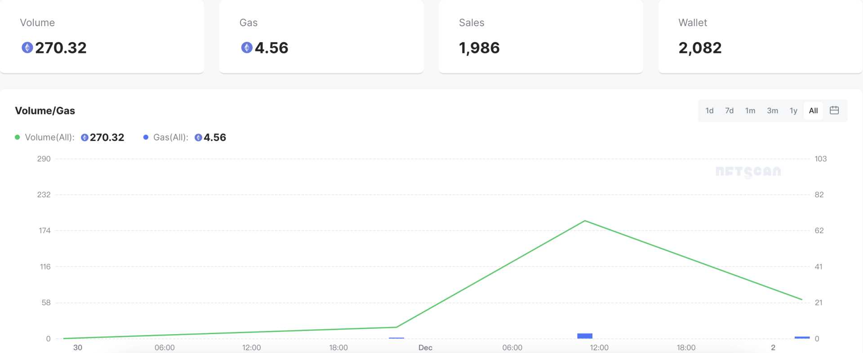Switch to 7d time range

[729, 110]
